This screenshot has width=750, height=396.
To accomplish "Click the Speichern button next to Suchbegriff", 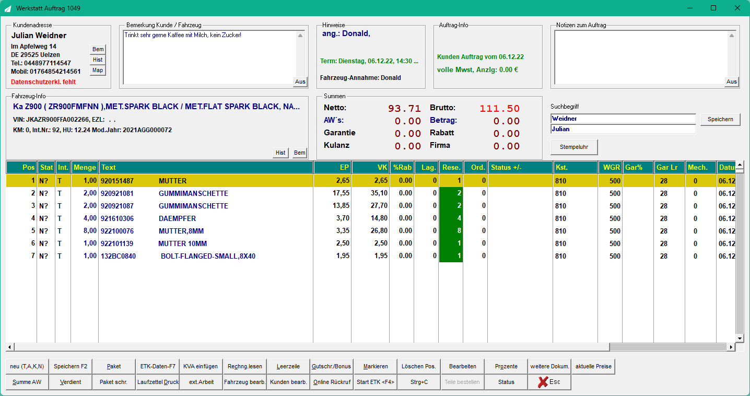I will [x=720, y=119].
